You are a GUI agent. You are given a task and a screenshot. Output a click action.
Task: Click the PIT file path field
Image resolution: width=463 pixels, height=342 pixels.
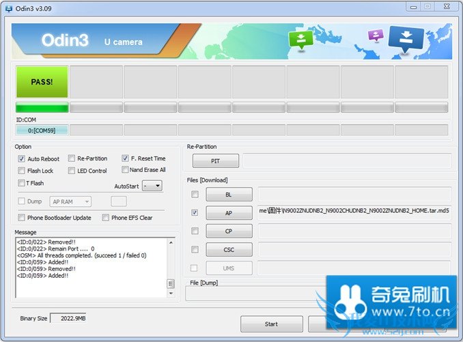[347, 161]
